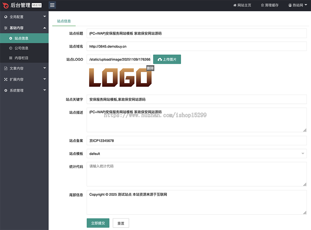Expand the 文章内容 sidebar menu
The image size is (311, 230).
click(x=24, y=68)
